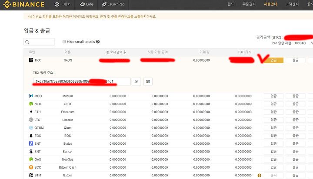
Task: Click the search magnifier icon
Action: tap(27, 42)
